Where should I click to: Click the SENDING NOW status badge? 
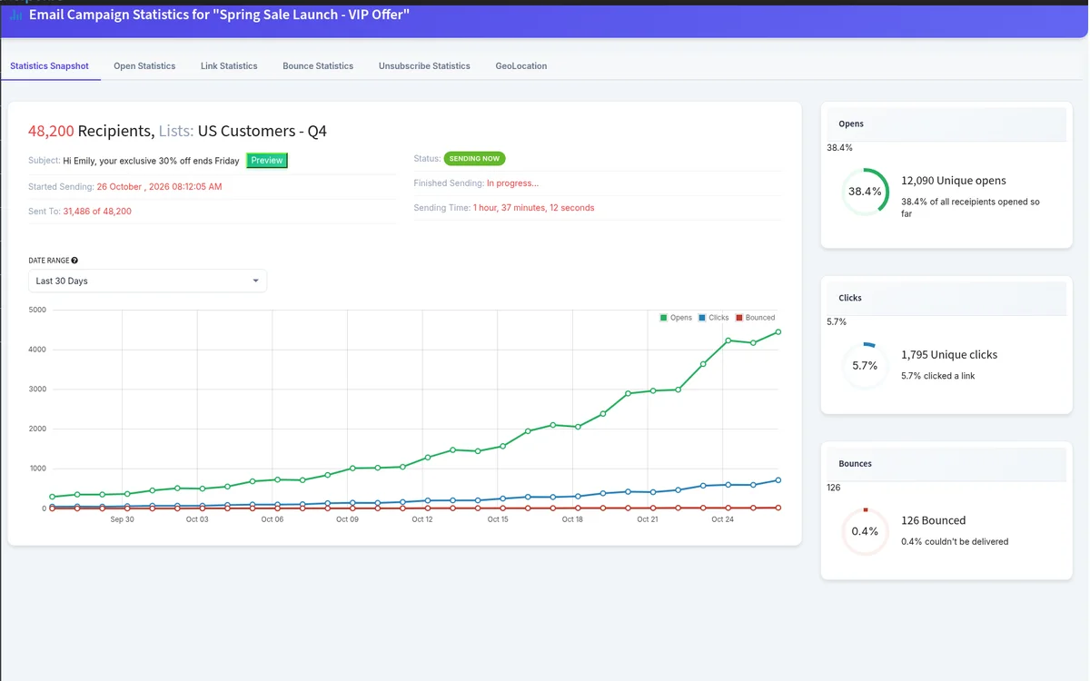(474, 159)
